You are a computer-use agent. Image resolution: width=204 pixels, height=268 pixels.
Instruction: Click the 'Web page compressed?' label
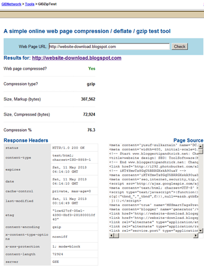click(x=25, y=69)
